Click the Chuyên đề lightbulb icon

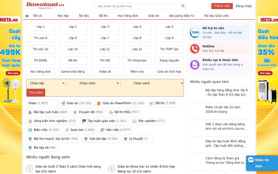pos(75,112)
